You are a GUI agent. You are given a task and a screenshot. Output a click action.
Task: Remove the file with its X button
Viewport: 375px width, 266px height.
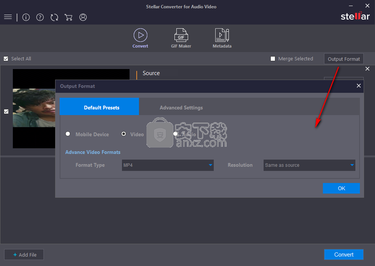pos(367,69)
